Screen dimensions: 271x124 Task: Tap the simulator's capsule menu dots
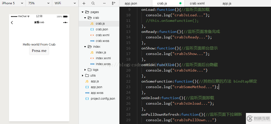coord(65,23)
